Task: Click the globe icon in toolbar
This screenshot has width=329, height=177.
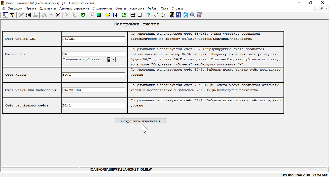Action: click(193, 15)
